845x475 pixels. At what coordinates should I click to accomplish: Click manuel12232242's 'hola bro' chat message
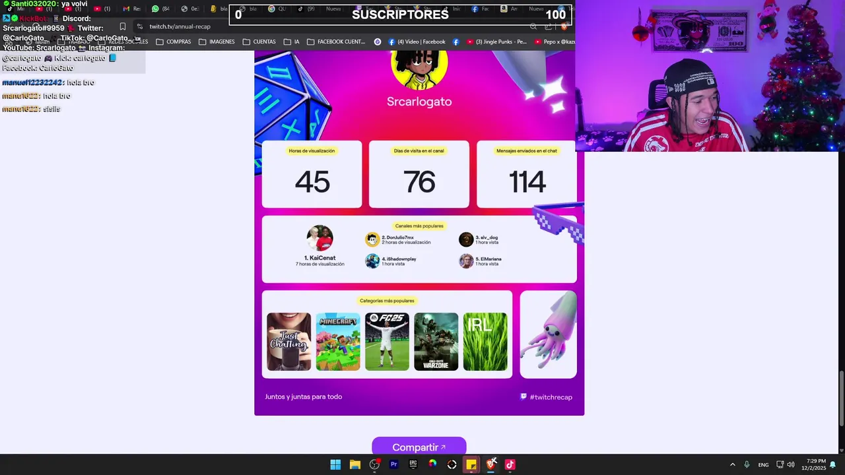point(48,82)
